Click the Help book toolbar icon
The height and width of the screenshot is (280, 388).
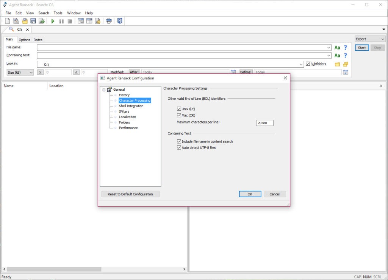coord(120,21)
